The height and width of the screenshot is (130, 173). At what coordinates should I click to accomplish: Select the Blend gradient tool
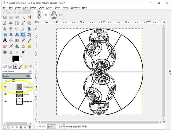coord(17,40)
